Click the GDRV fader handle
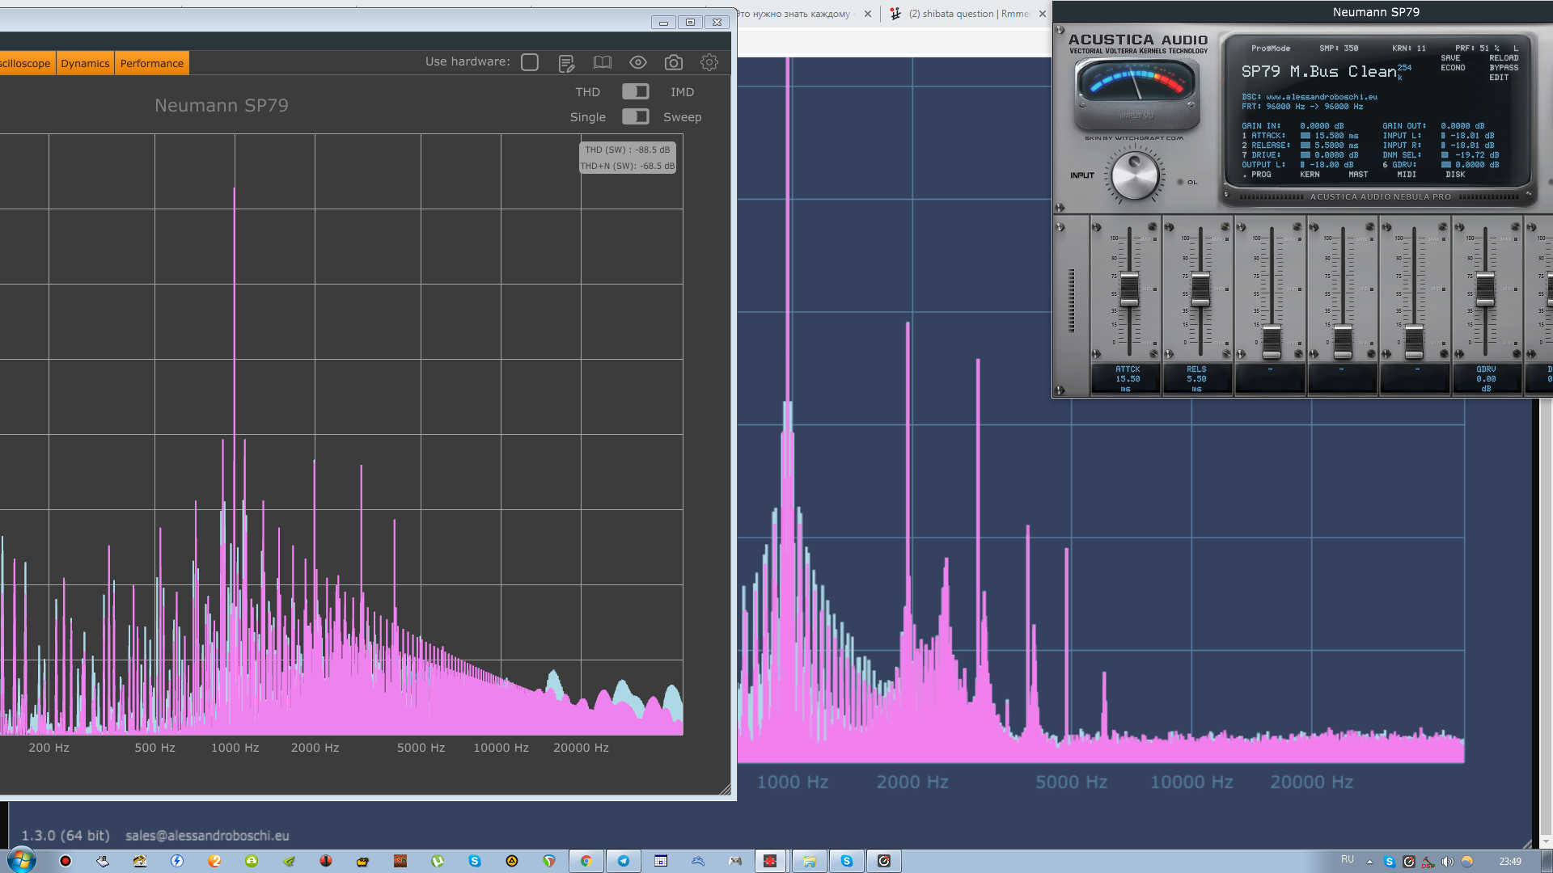Image resolution: width=1553 pixels, height=873 pixels. click(1485, 289)
